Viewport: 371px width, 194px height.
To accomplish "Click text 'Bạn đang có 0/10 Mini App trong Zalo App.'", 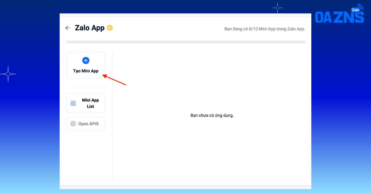I will 265,29.
